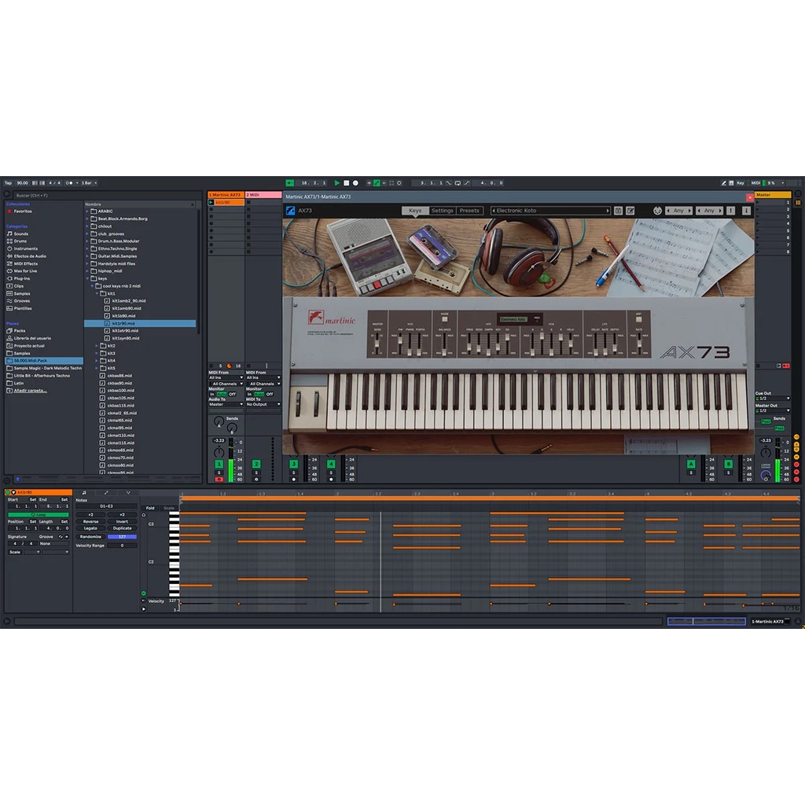Viewport: 805px width, 805px height.
Task: Click the edit preset icon in AX73
Action: pos(630,211)
